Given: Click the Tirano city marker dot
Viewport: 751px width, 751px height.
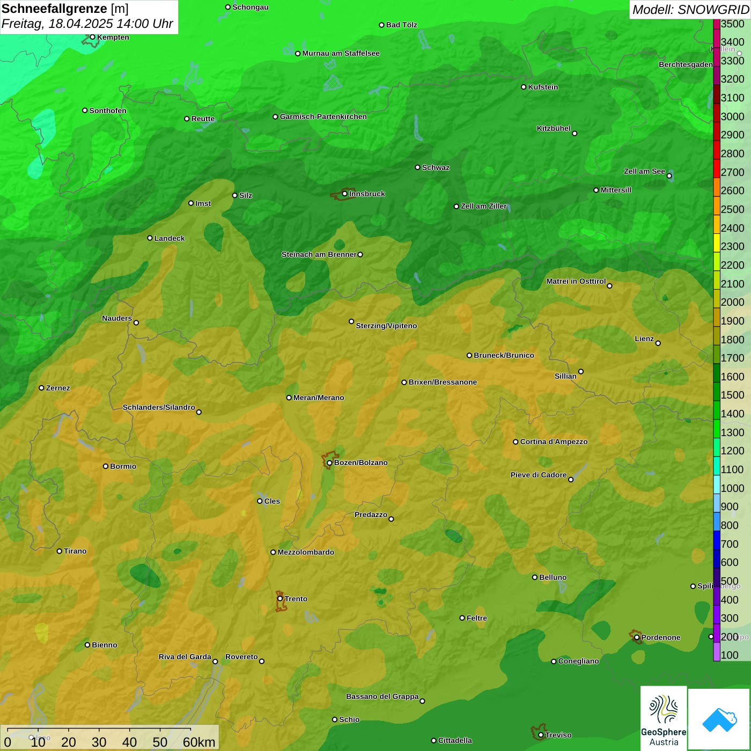Looking at the screenshot, I should pyautogui.click(x=60, y=551).
